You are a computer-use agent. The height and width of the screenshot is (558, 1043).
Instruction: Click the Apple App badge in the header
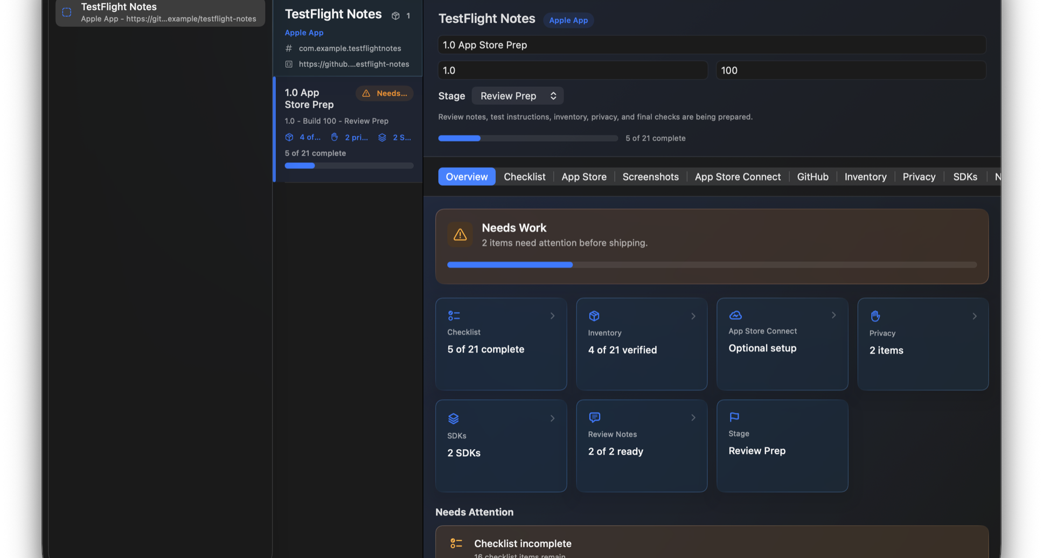tap(568, 20)
